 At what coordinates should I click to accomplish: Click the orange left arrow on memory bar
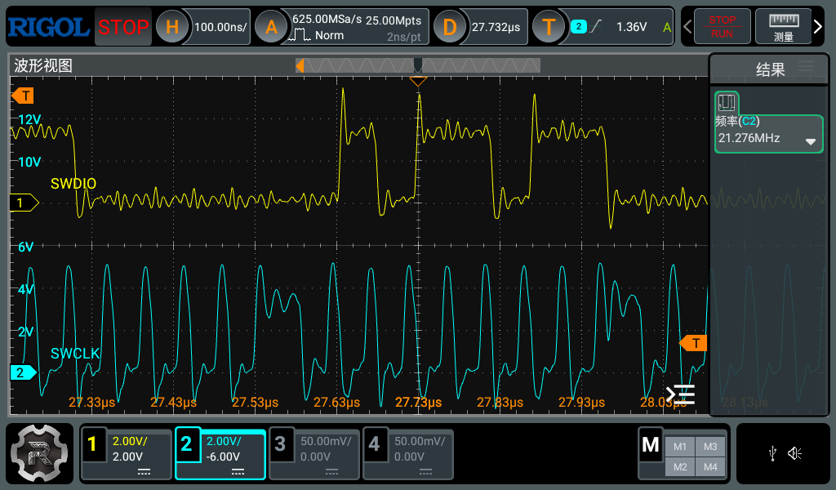(x=300, y=65)
